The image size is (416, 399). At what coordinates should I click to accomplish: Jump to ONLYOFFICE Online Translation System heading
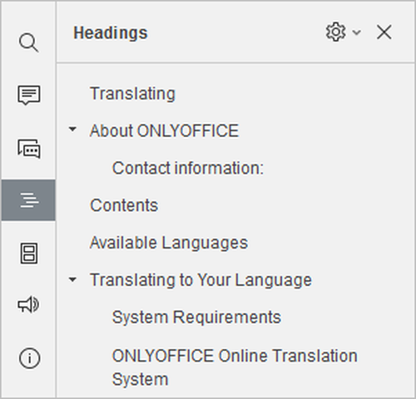pyautogui.click(x=235, y=367)
